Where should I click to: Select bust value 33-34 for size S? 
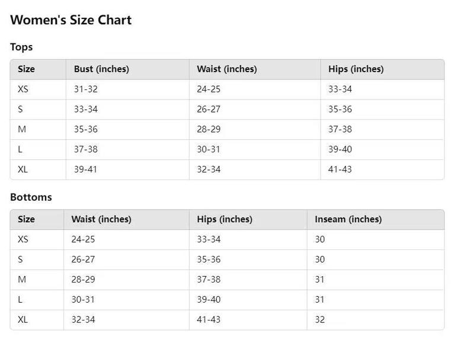tap(86, 109)
